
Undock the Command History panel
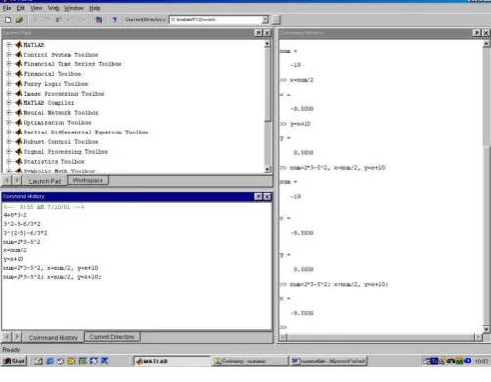tap(258, 196)
